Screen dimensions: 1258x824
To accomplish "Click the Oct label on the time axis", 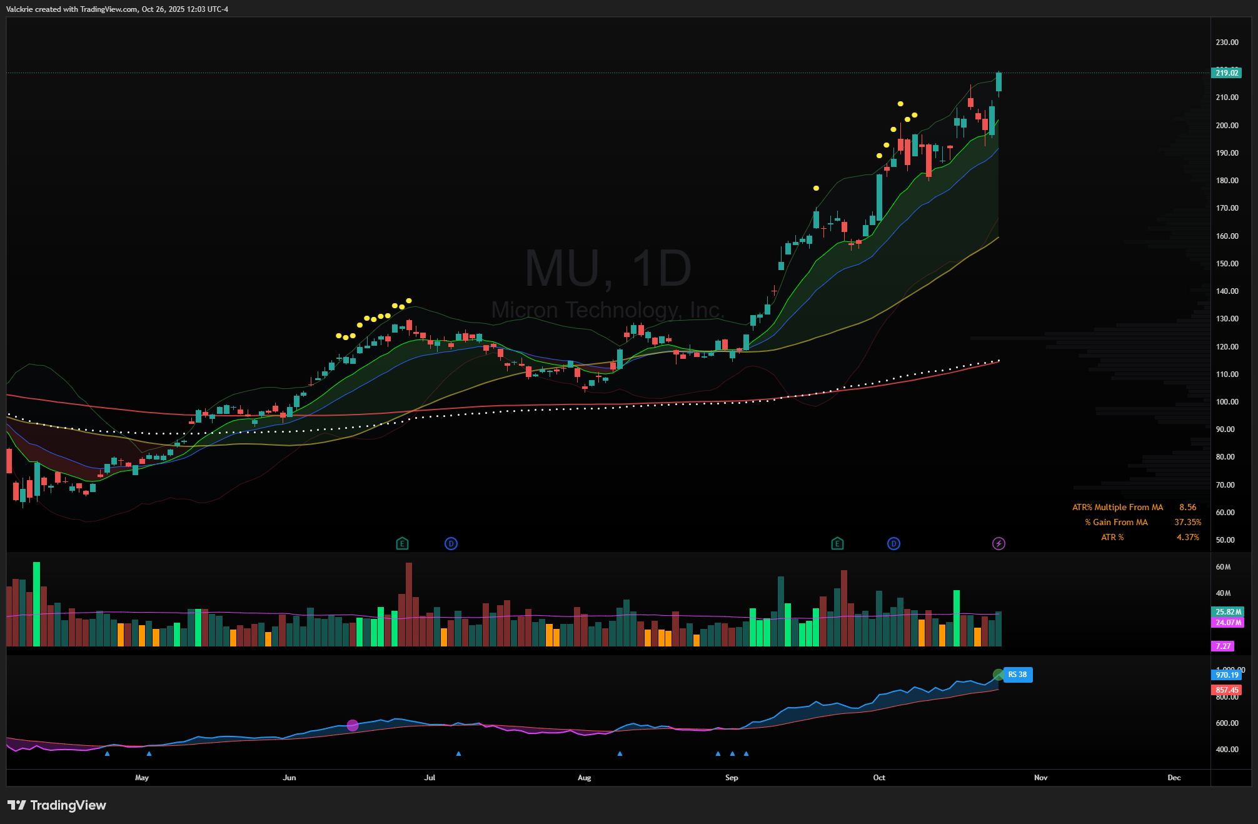I will click(879, 778).
